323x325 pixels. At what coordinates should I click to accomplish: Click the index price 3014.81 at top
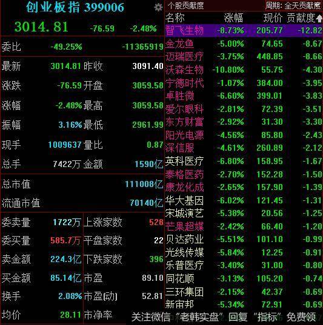click(x=41, y=27)
